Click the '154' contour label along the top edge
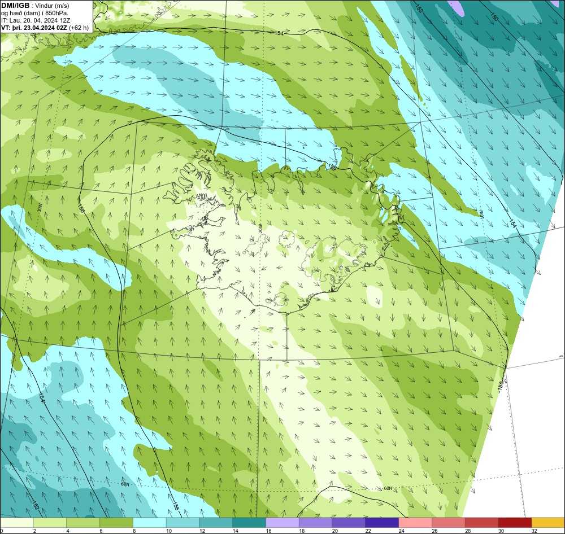This screenshot has width=565, height=534. point(279,33)
